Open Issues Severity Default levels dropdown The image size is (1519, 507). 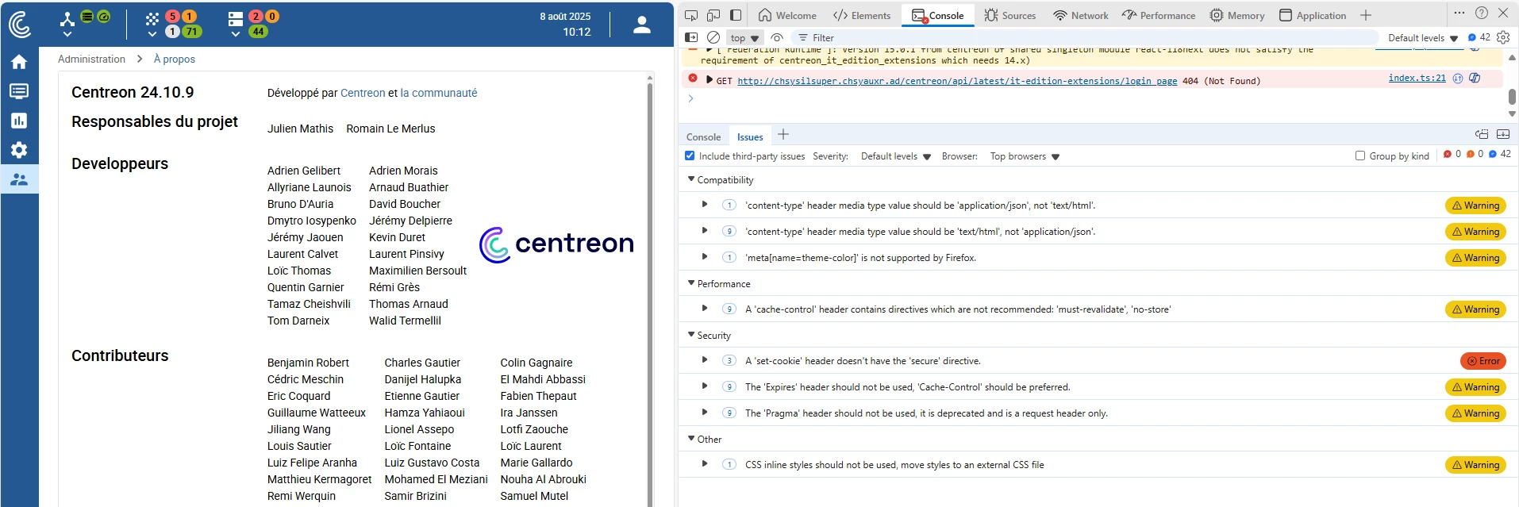tap(896, 156)
